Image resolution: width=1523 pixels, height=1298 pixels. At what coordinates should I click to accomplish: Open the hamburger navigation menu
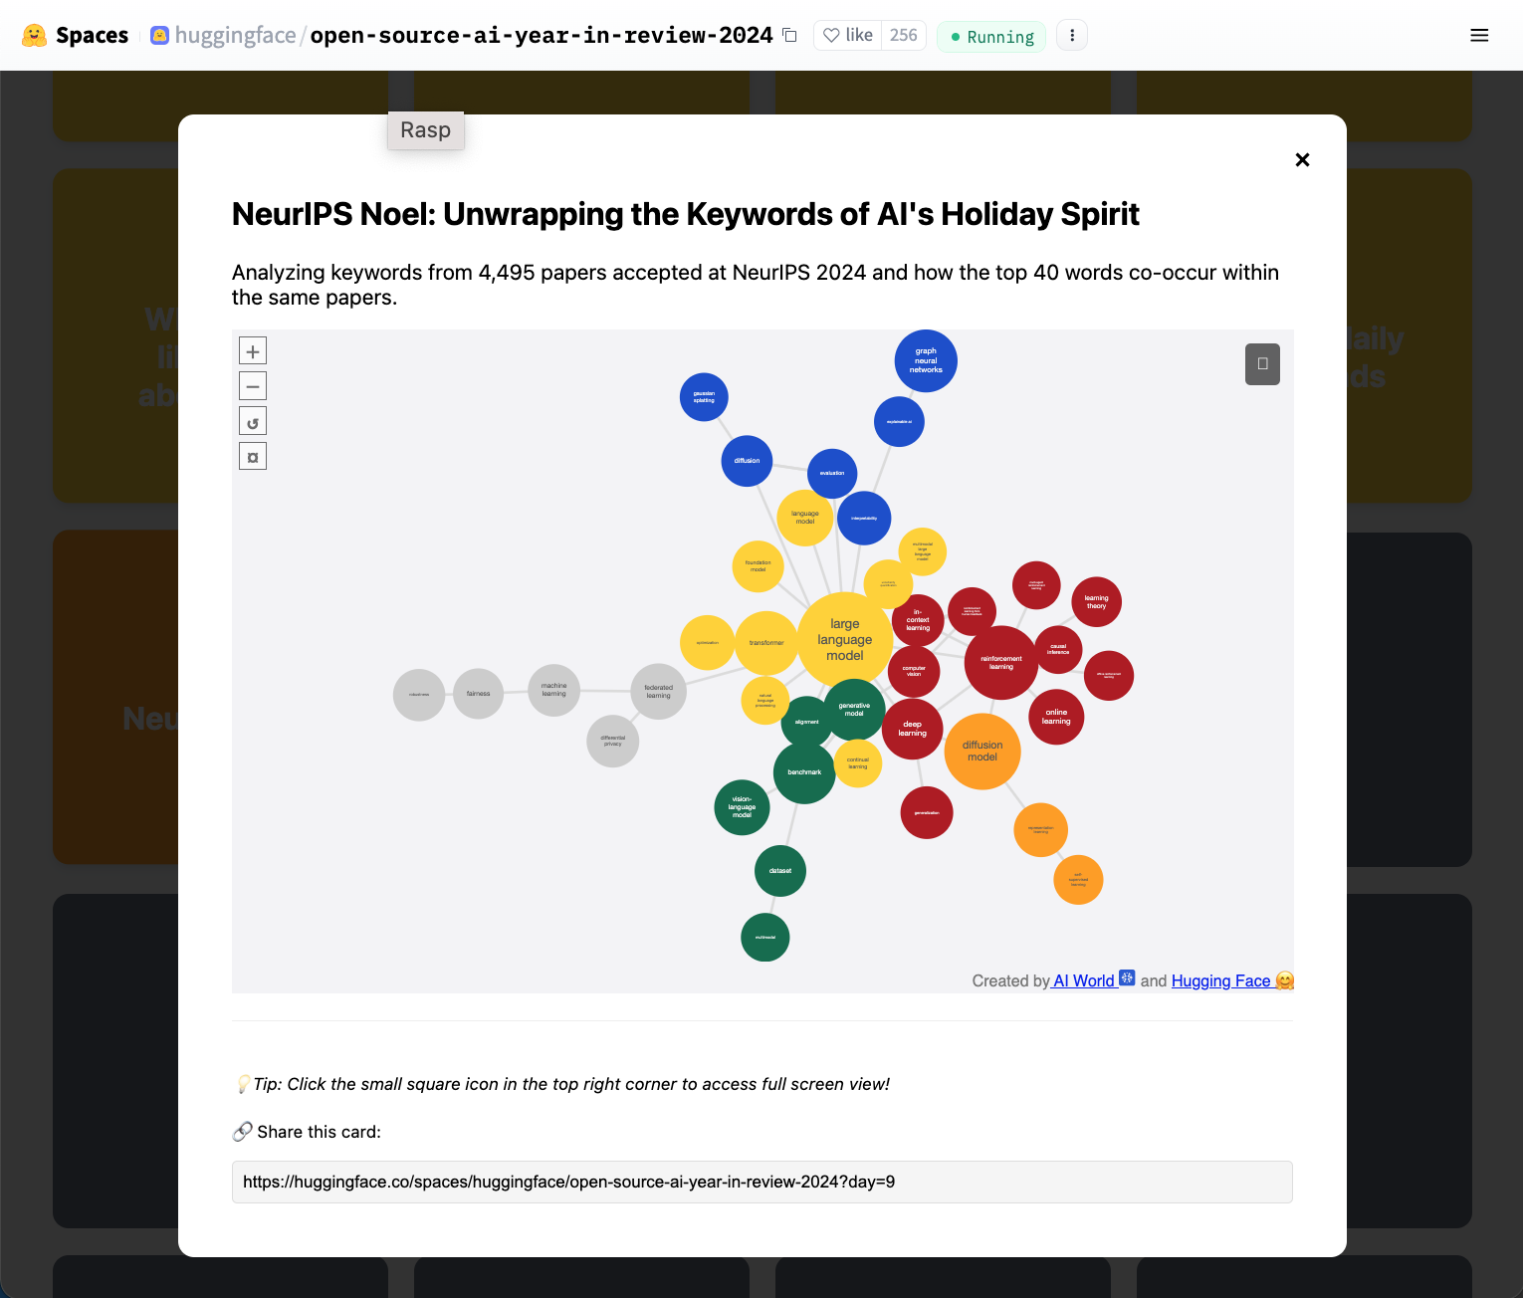(x=1479, y=36)
